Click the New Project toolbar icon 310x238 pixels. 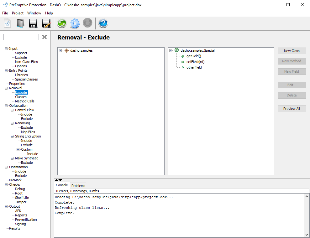[8, 23]
